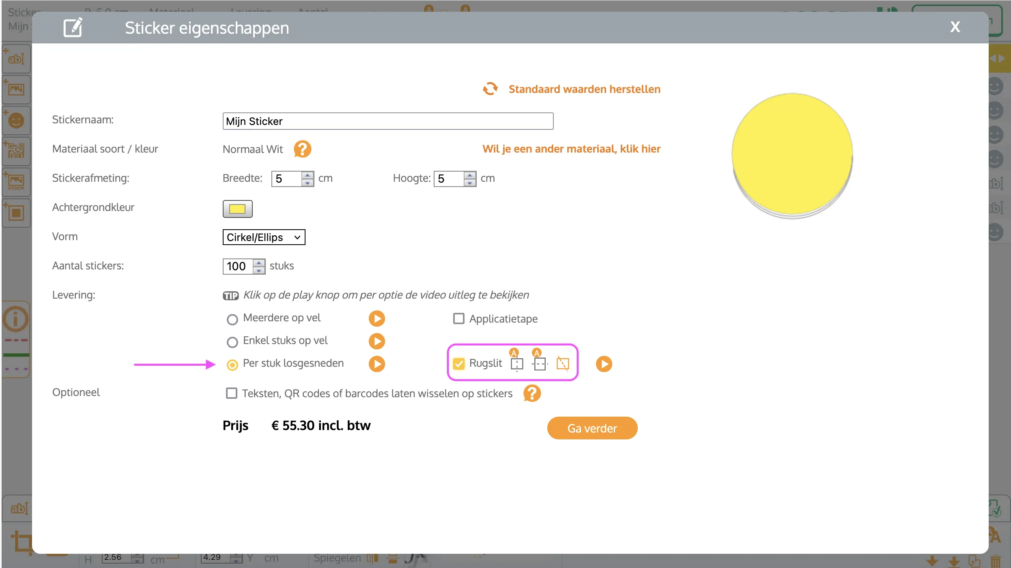The image size is (1011, 568).
Task: Enable Teksten, QR codes wisselen checkbox
Action: (231, 393)
